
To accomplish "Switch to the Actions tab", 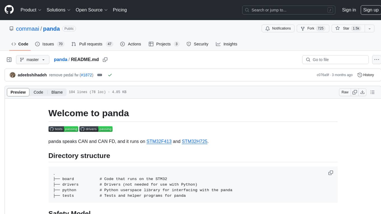I will 131,44.
